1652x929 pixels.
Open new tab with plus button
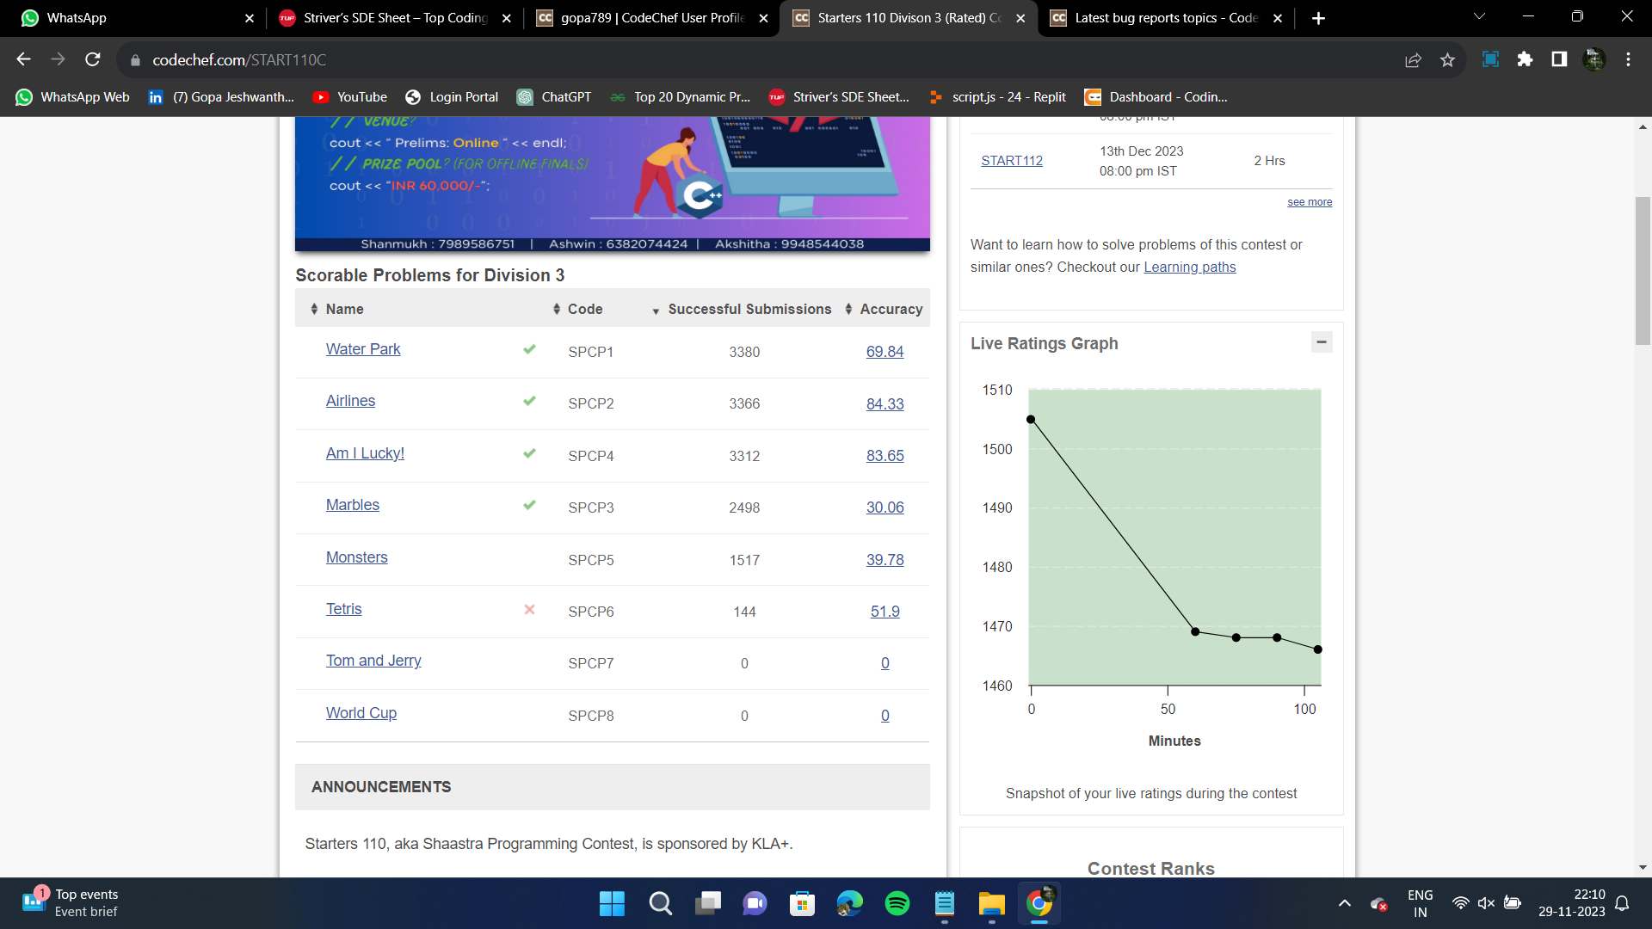click(1318, 18)
